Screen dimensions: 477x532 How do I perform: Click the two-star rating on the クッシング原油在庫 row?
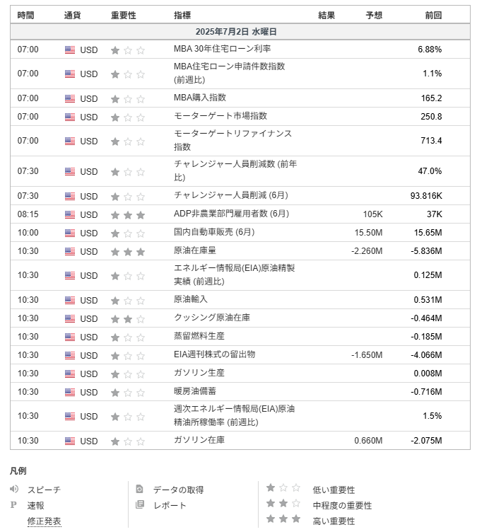click(x=128, y=319)
